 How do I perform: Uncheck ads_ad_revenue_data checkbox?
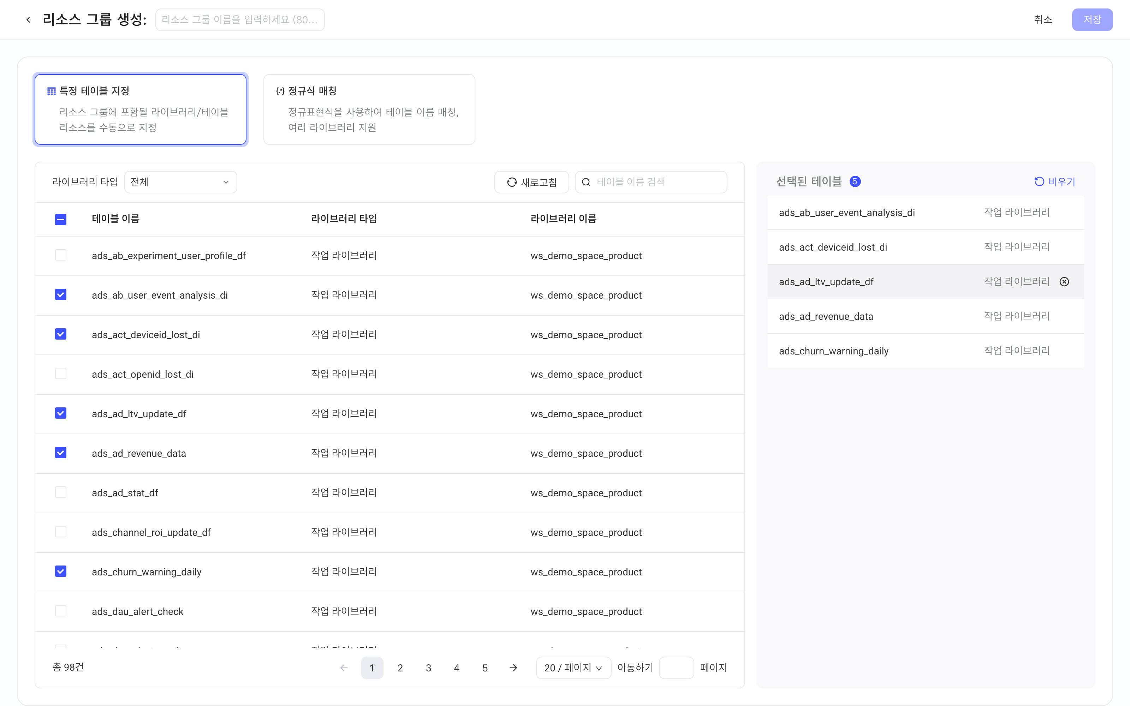(x=61, y=453)
